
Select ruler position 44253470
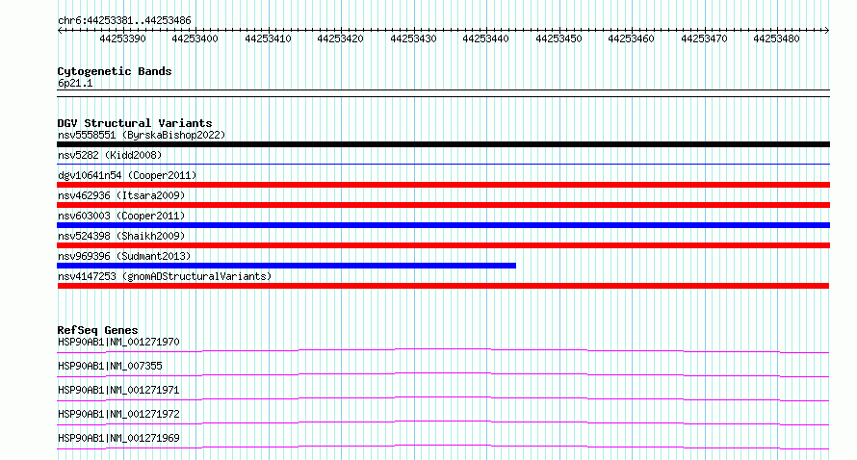(704, 38)
